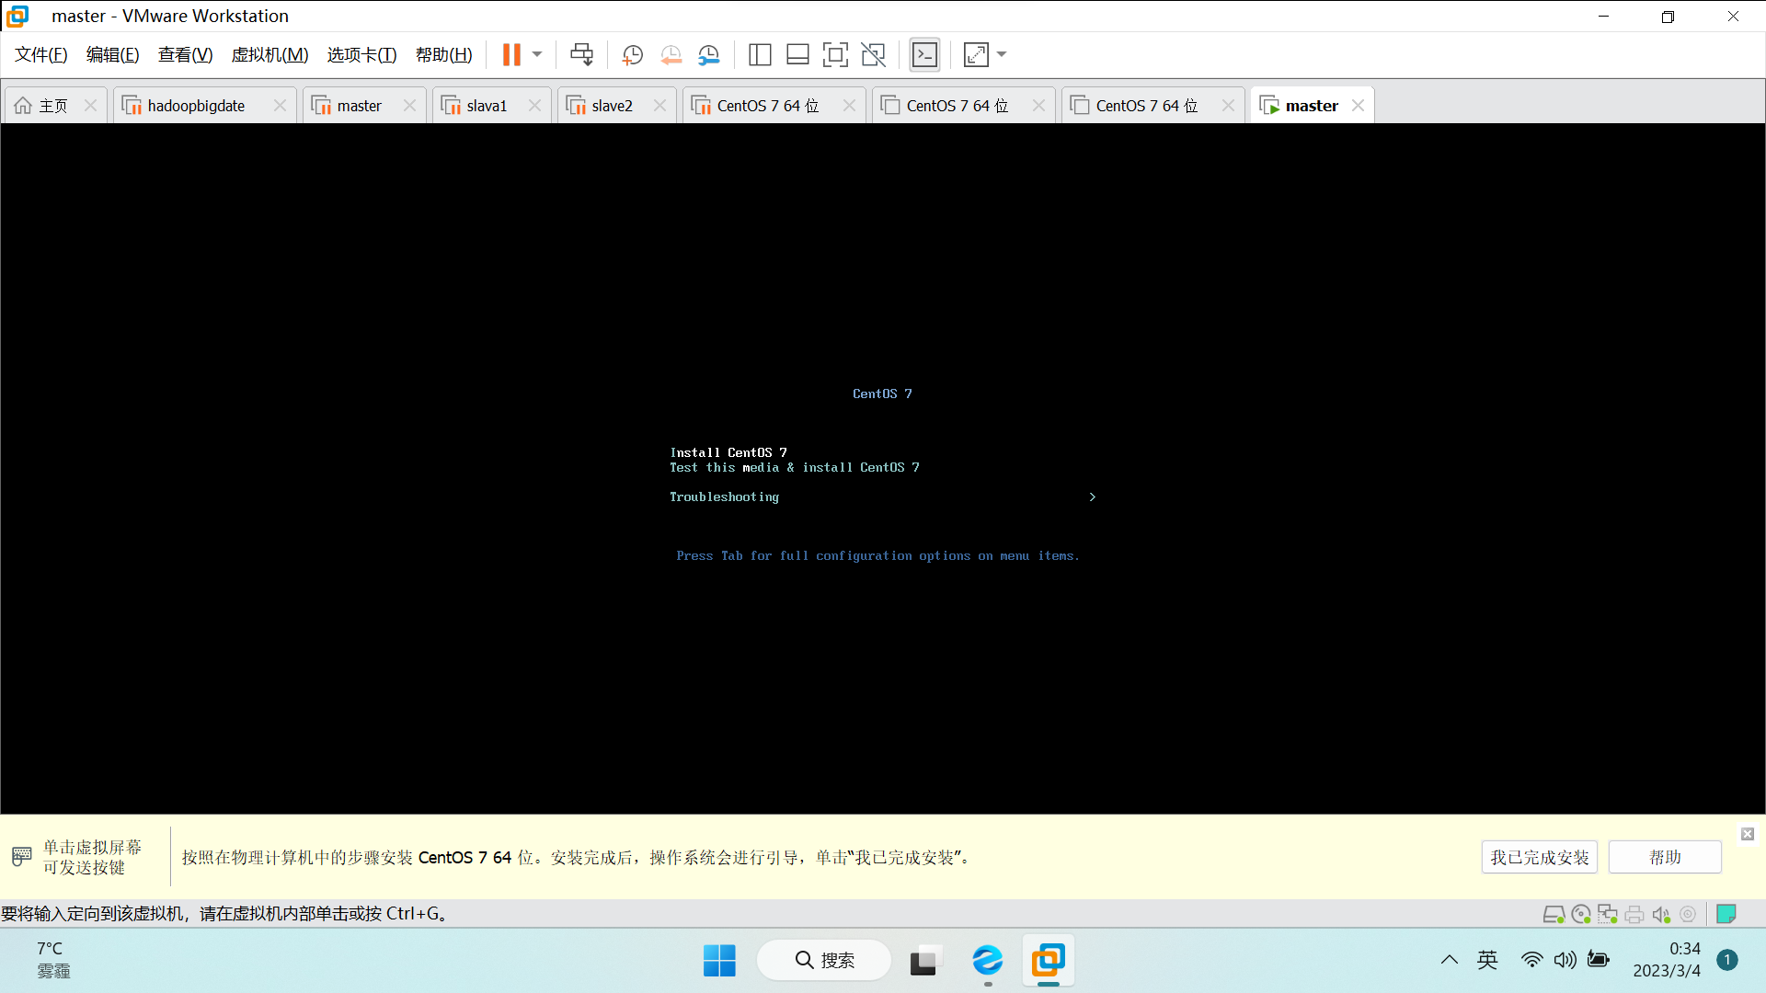Close the hadoopbigdate tab
1766x993 pixels.
coord(280,106)
